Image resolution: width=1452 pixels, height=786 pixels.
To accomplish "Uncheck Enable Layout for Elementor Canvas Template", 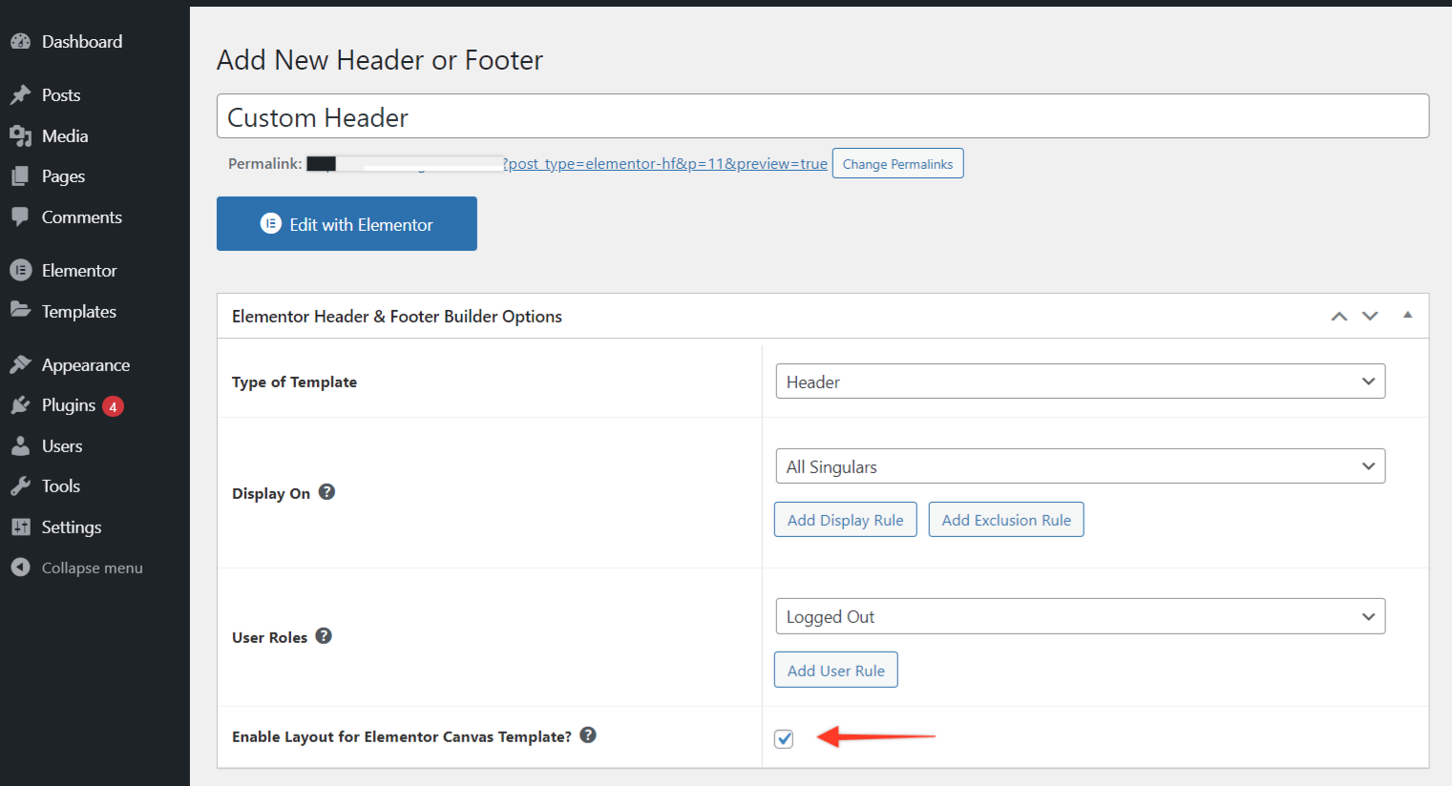I will tap(784, 739).
